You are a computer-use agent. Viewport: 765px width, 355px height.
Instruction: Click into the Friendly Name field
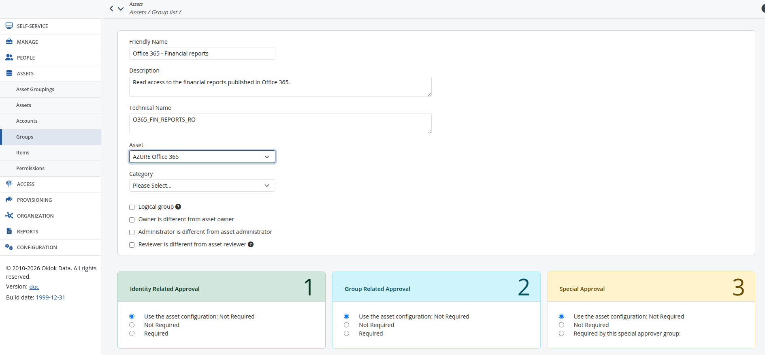point(202,53)
